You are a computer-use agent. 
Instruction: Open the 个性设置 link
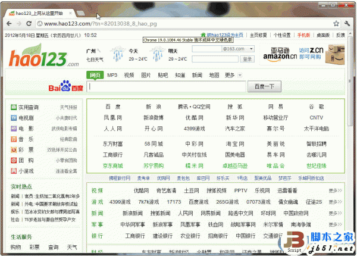coord(282,35)
